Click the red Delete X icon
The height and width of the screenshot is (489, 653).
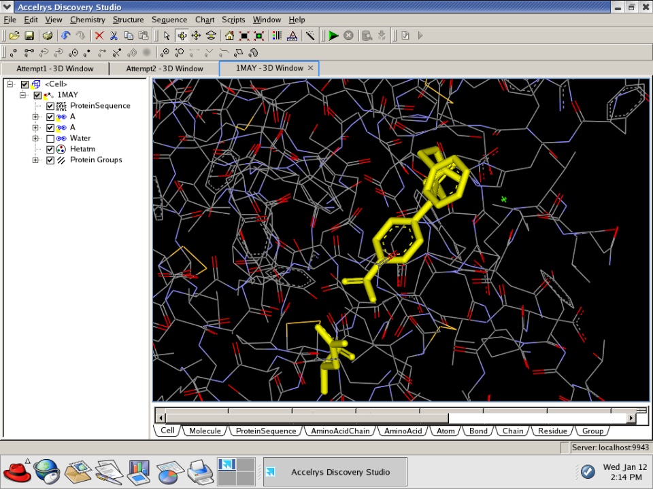point(99,35)
